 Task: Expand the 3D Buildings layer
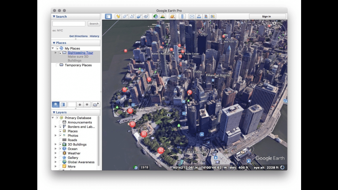pos(55,144)
